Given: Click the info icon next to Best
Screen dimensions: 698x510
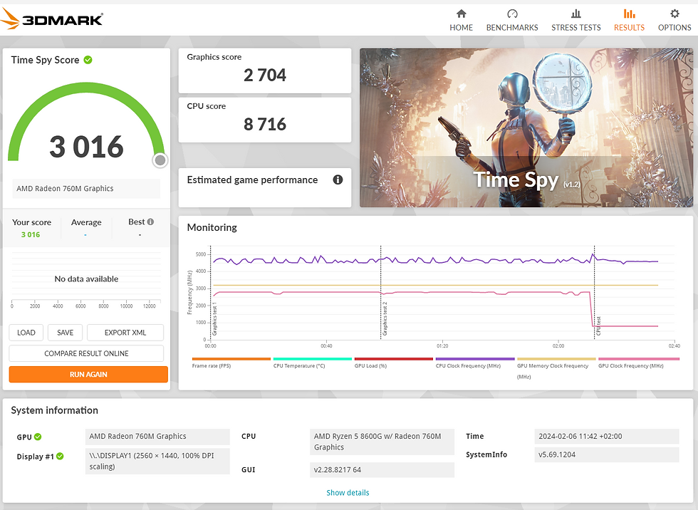Looking at the screenshot, I should tap(150, 222).
